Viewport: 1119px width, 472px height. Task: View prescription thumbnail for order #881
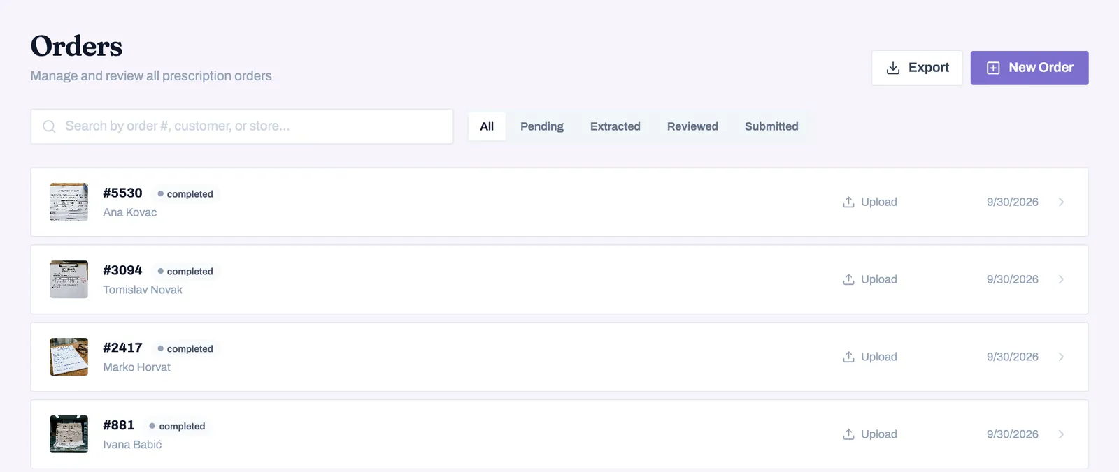69,434
